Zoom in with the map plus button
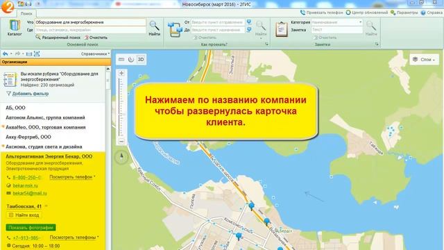444x250 pixels. pos(121,73)
